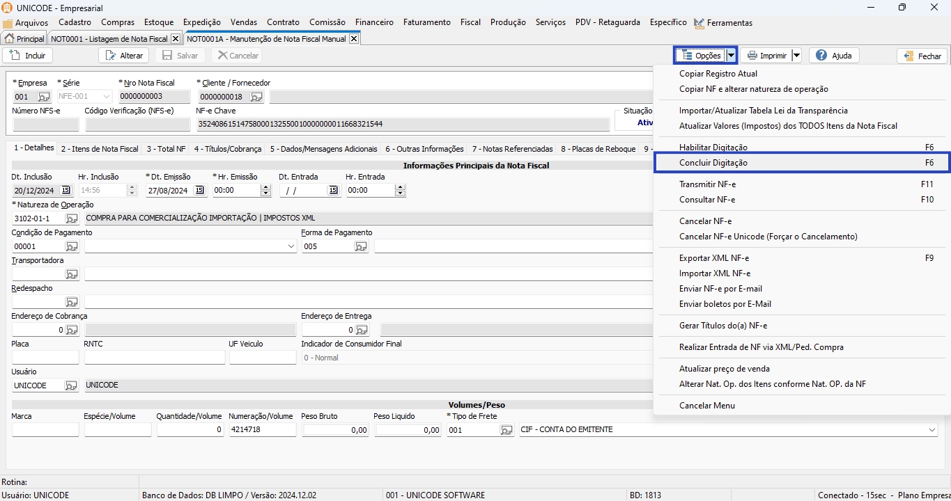The height and width of the screenshot is (501, 951).
Task: Click Natureza de Operação lookup icon
Action: 72,218
